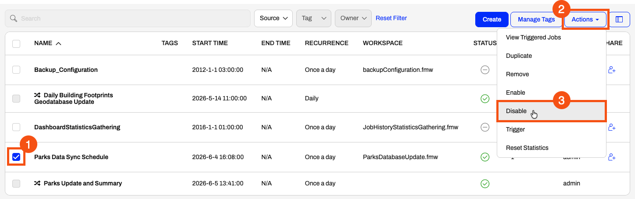Select Disable in the Actions menu

coord(552,111)
